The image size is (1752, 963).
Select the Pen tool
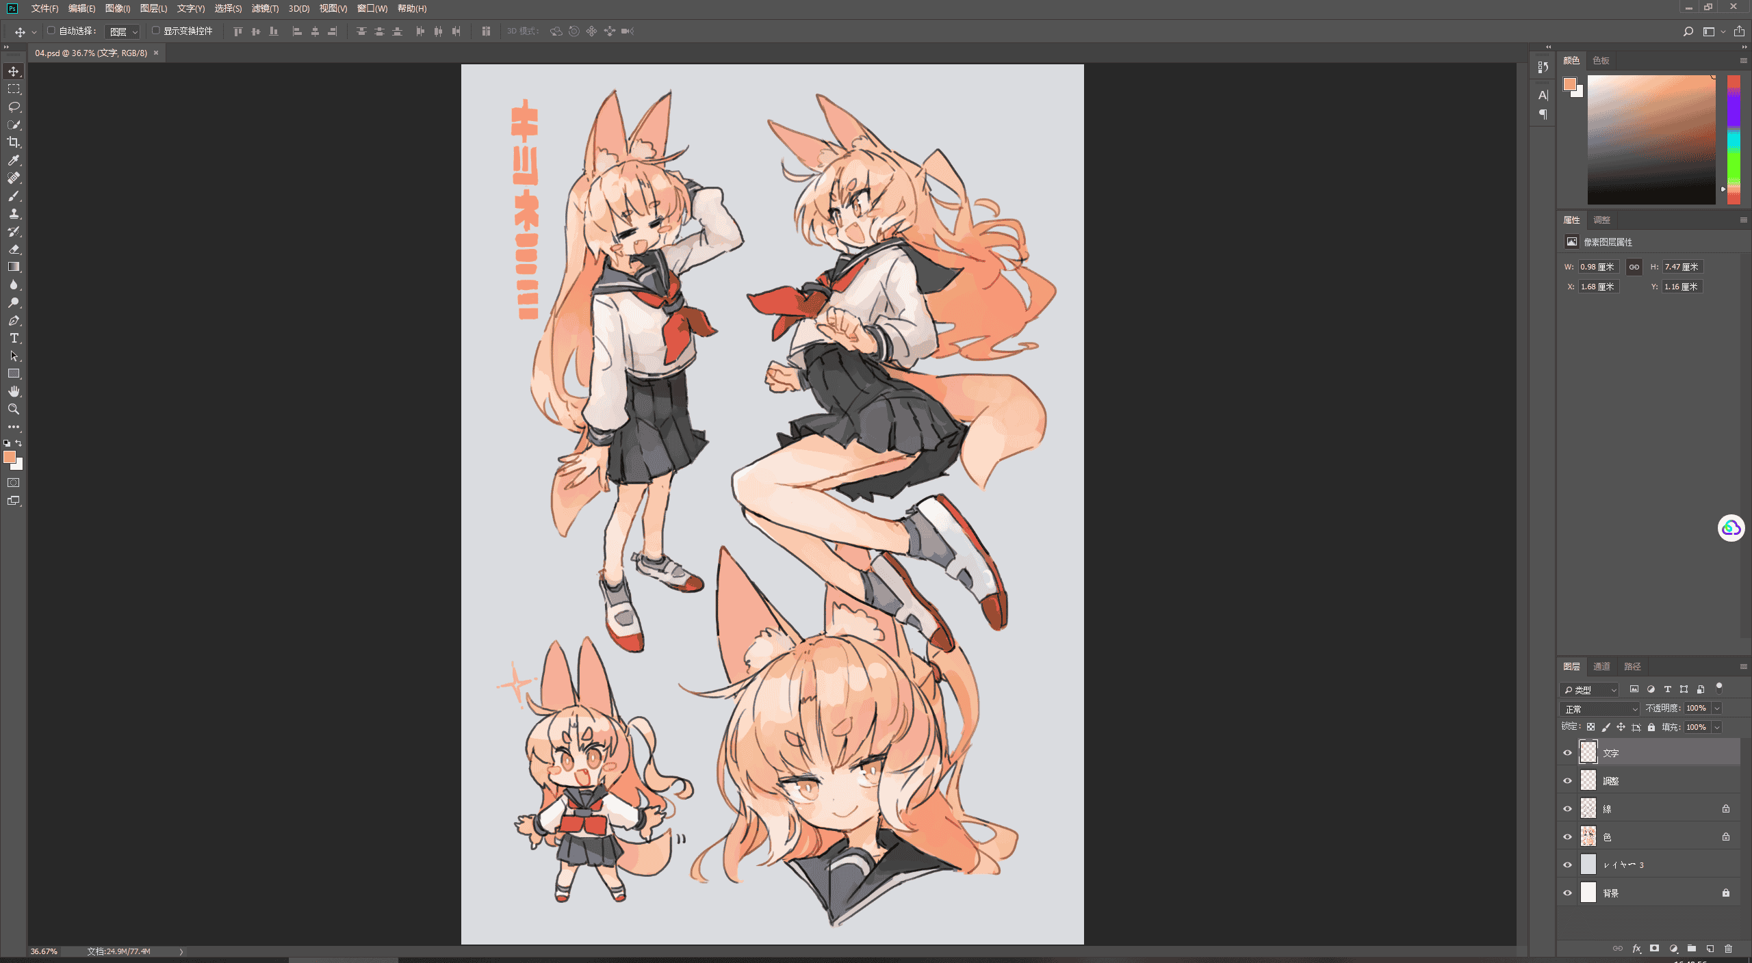[x=14, y=320]
